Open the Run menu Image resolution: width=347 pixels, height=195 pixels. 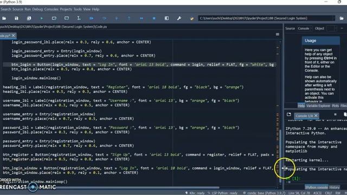[x=28, y=9]
